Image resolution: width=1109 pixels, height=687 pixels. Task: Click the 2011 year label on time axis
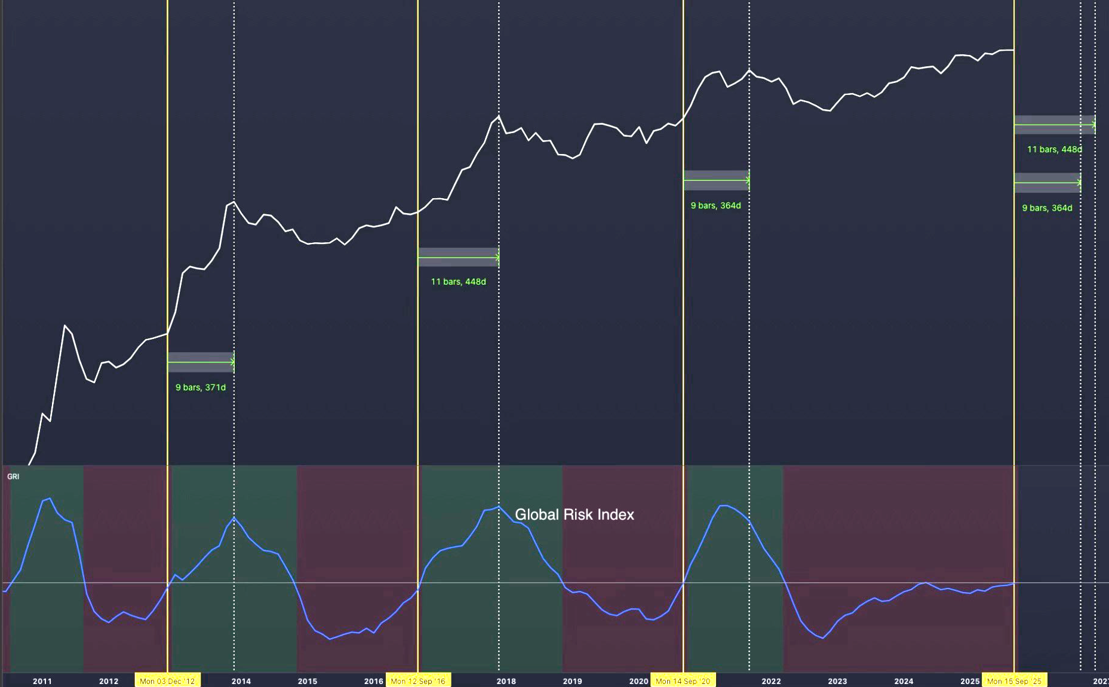pos(42,681)
